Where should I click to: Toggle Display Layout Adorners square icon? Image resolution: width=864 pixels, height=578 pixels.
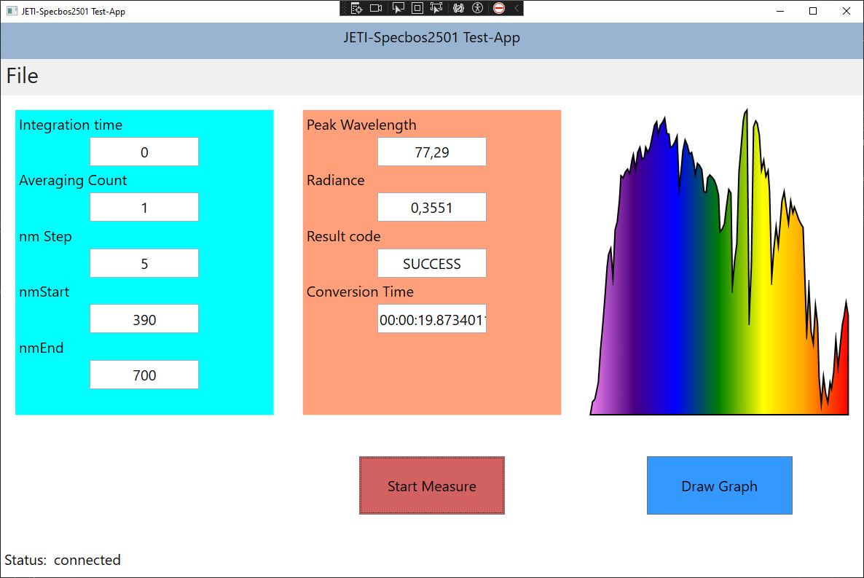point(417,8)
